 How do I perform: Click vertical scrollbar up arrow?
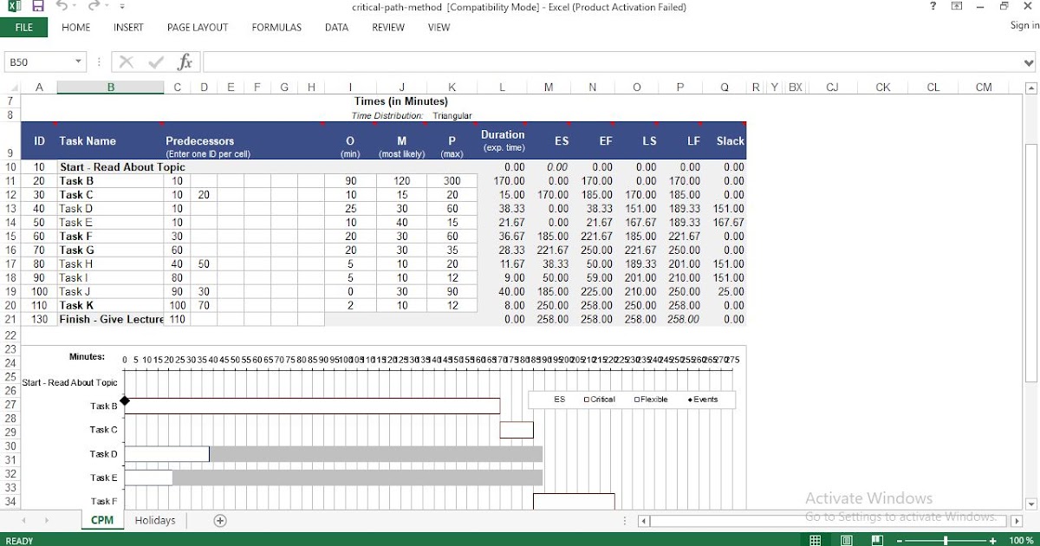[1030, 88]
